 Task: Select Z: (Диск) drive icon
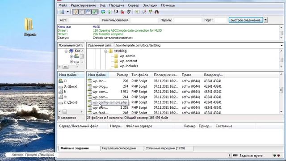61,102
